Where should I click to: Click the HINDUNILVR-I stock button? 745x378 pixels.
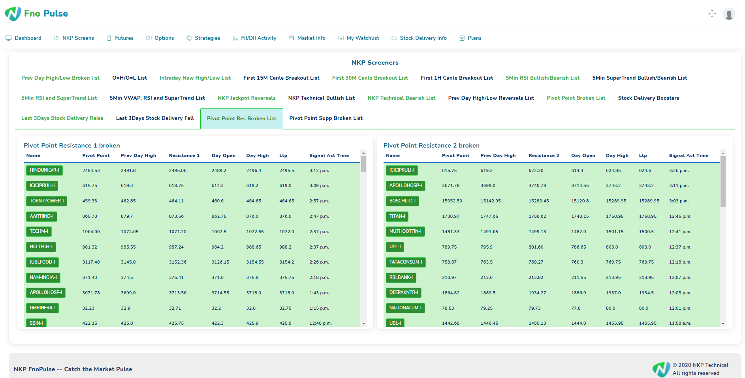[x=45, y=170]
